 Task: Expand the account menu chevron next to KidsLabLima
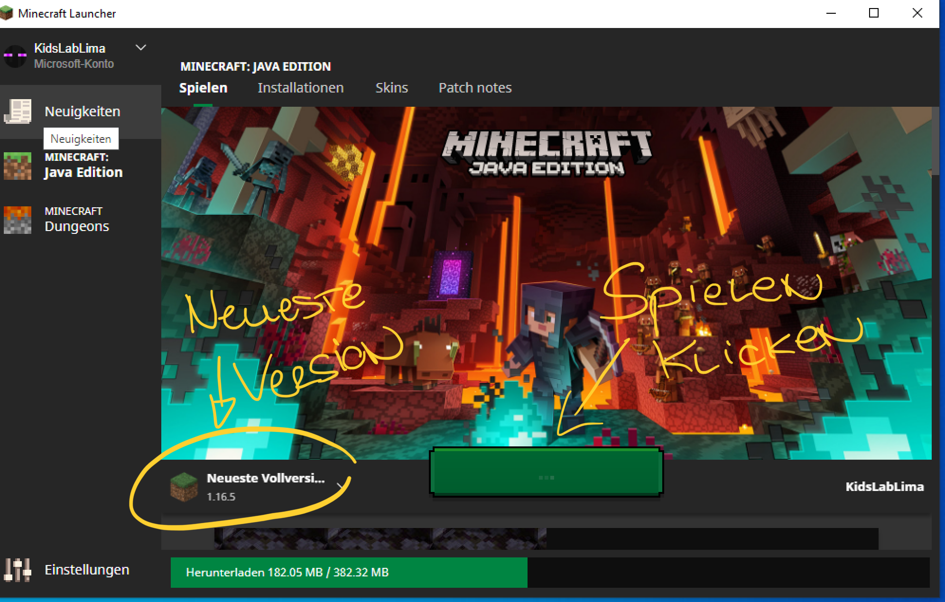pyautogui.click(x=140, y=47)
